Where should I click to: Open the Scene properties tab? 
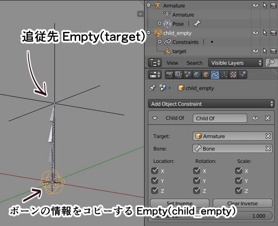187,75
